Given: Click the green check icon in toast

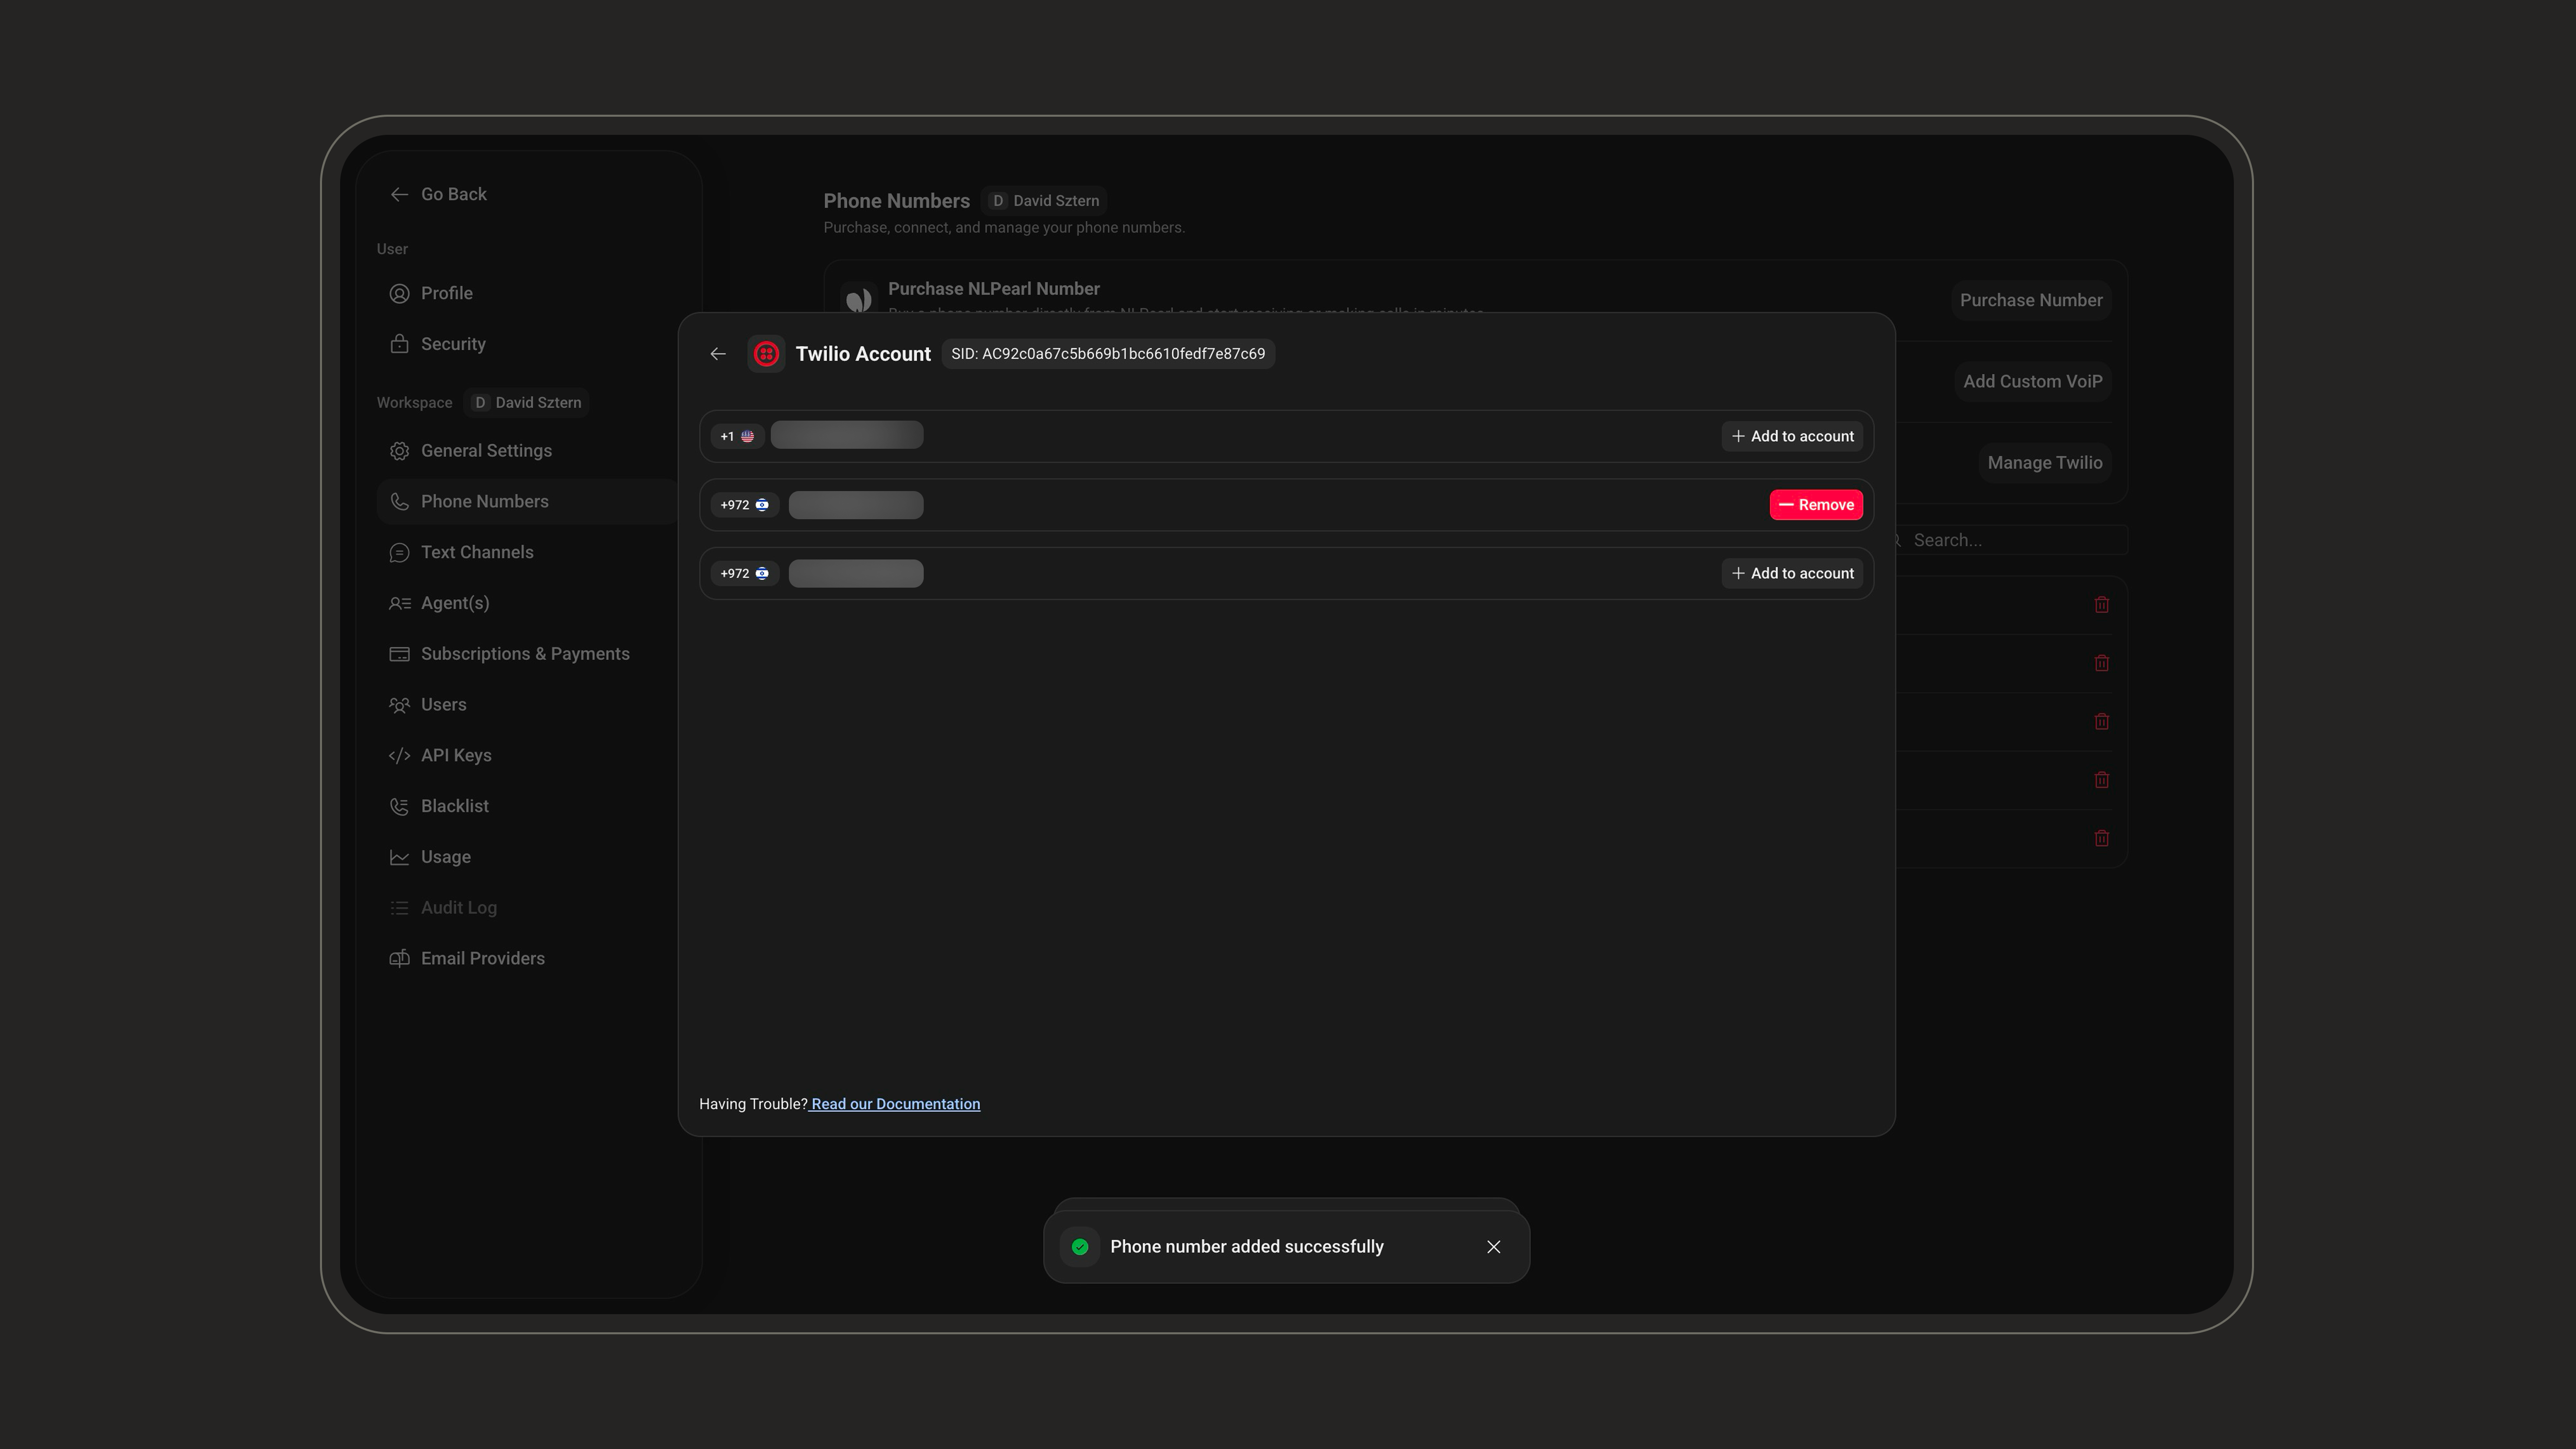Looking at the screenshot, I should pos(1080,1247).
